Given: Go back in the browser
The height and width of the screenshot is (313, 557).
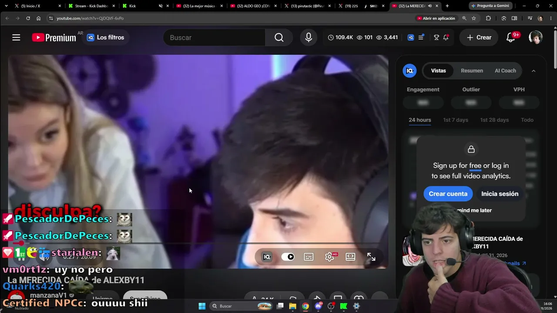Looking at the screenshot, I should click(x=7, y=18).
